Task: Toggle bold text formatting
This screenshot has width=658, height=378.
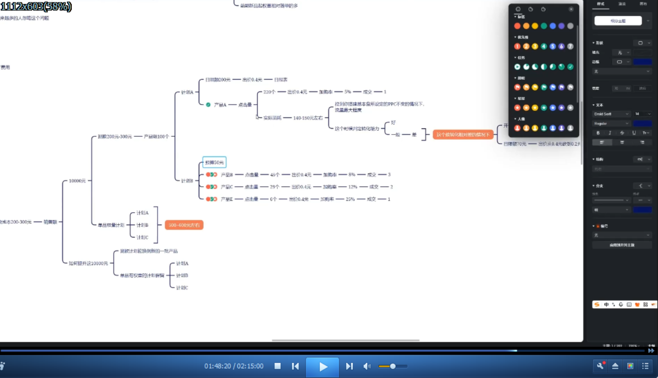Action: 598,133
